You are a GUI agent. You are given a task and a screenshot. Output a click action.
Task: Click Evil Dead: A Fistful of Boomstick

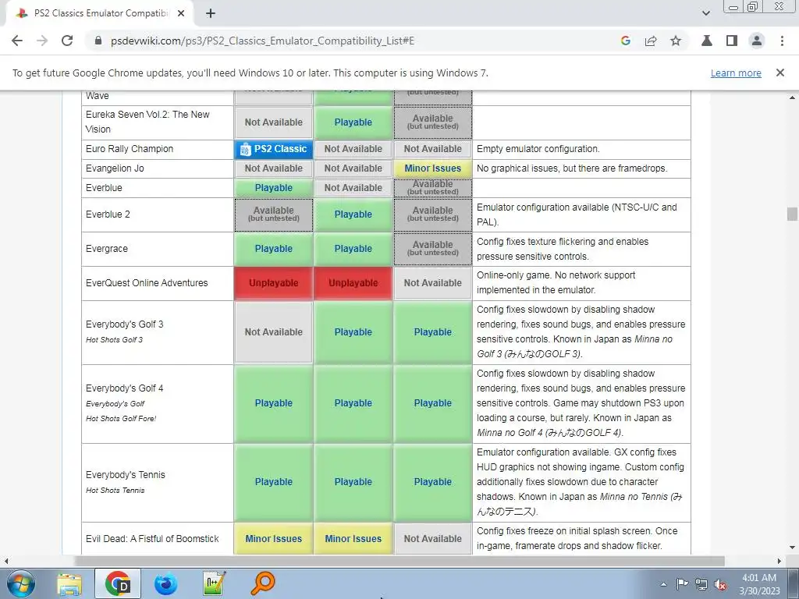(152, 538)
